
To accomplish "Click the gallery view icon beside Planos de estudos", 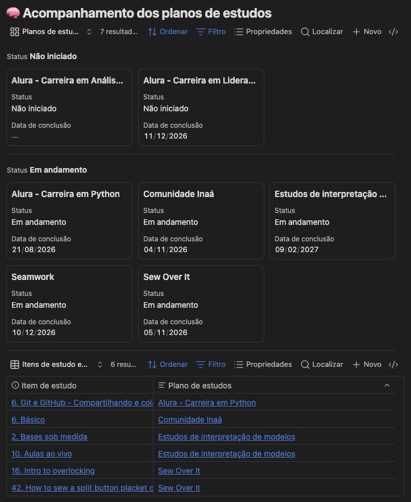I will coord(14,32).
